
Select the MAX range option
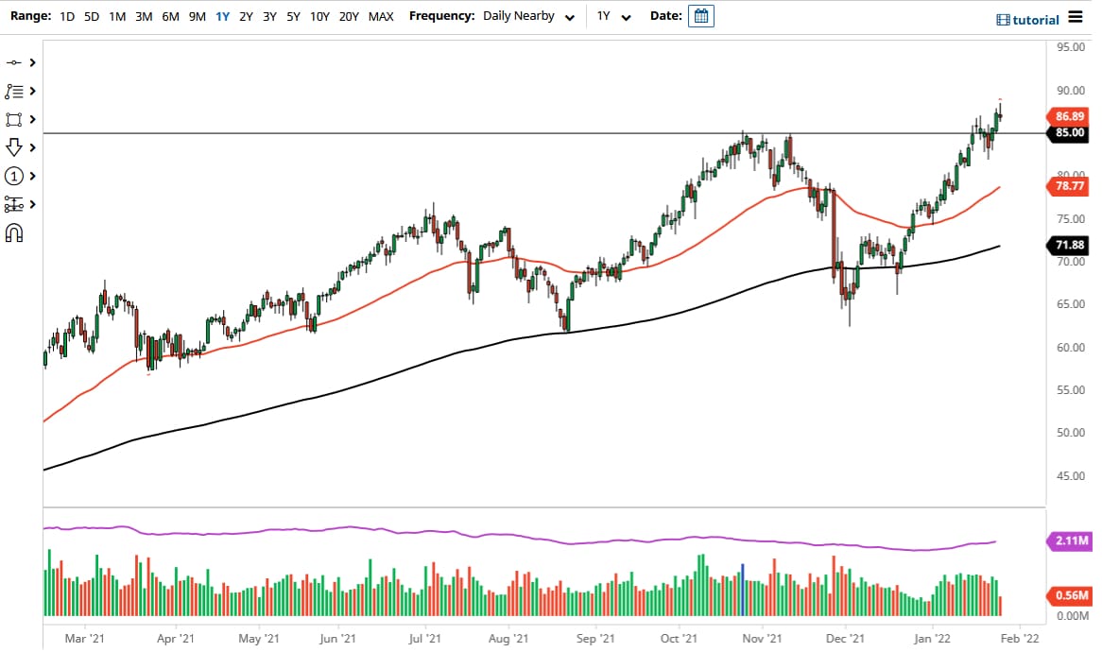click(x=381, y=16)
